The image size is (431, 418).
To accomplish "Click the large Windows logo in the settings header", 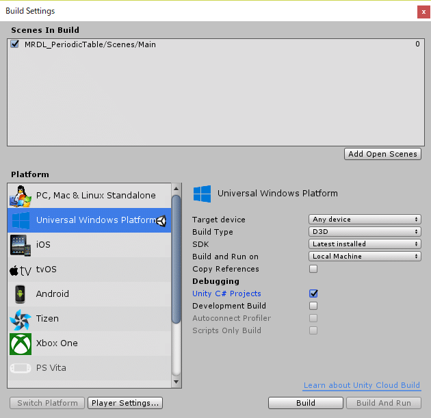I will (202, 194).
